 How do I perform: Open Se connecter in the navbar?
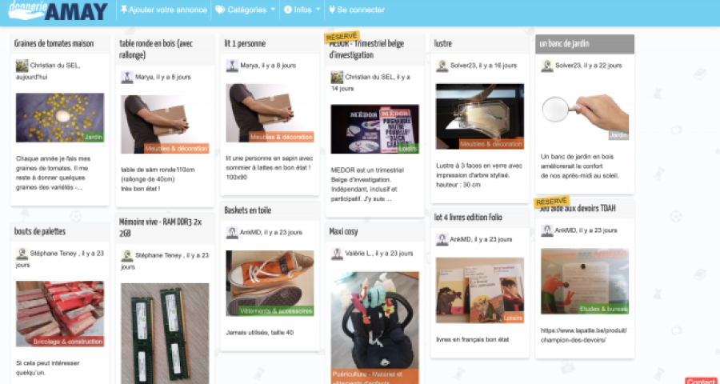(x=357, y=10)
